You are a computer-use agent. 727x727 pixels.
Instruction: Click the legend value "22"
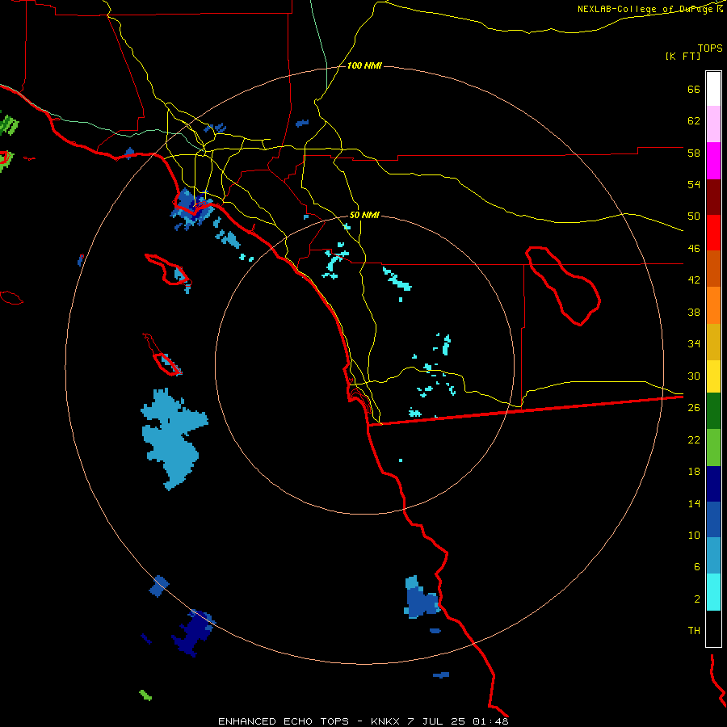tap(694, 439)
